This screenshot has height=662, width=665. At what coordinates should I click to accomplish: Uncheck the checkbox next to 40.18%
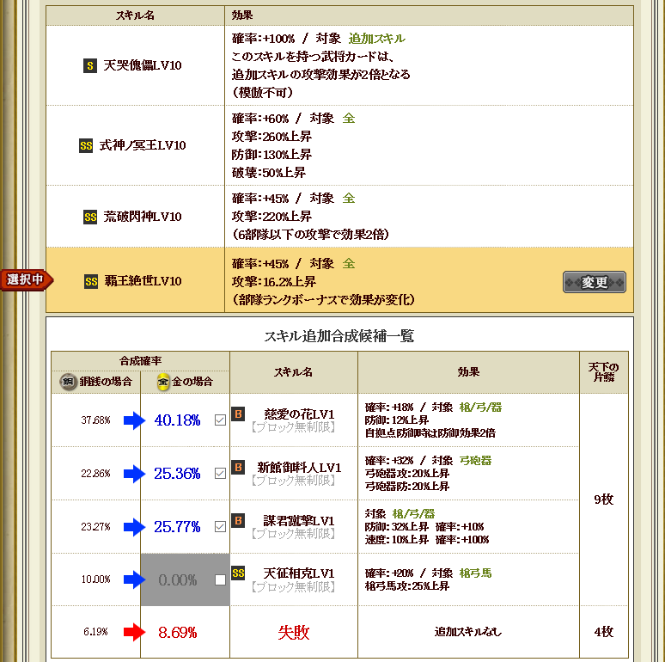point(220,420)
